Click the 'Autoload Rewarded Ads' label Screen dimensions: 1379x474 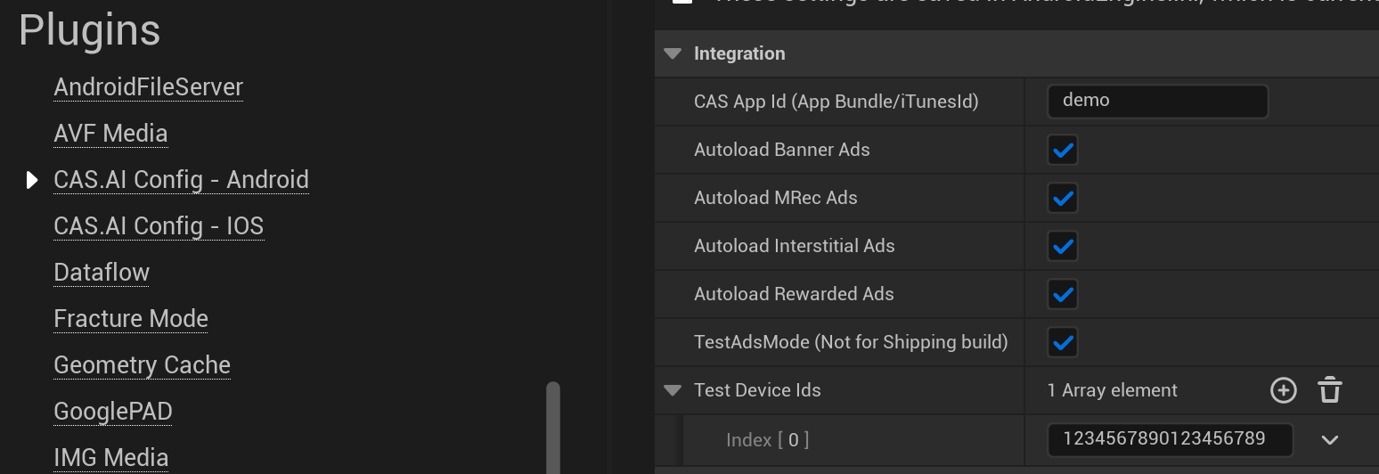[x=794, y=294]
